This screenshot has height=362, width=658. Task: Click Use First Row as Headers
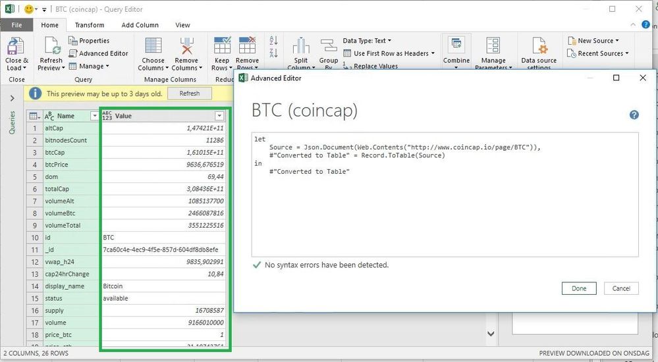[389, 53]
